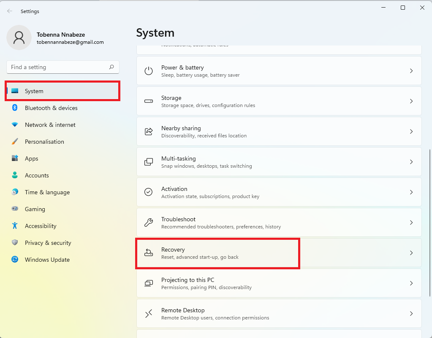Open Multi-tasking using the right chevron
The height and width of the screenshot is (338, 432).
411,162
